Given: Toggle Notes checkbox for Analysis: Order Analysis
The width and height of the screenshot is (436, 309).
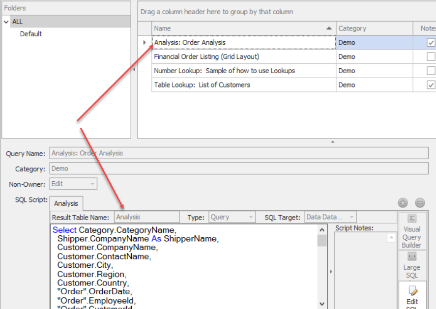Looking at the screenshot, I should pos(431,43).
